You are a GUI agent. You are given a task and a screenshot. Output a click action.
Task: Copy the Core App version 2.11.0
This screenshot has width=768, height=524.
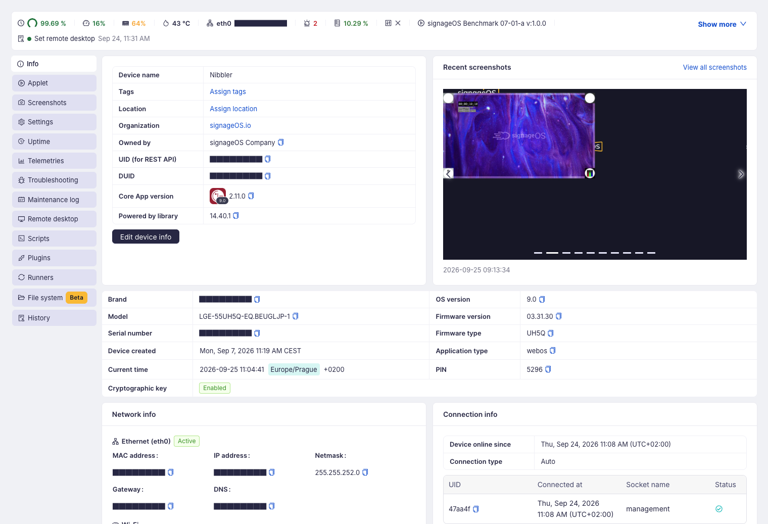click(x=251, y=196)
